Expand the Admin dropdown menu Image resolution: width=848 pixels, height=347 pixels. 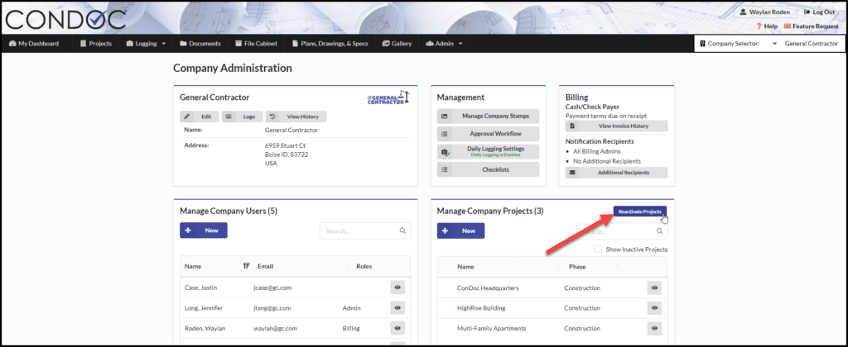(444, 44)
